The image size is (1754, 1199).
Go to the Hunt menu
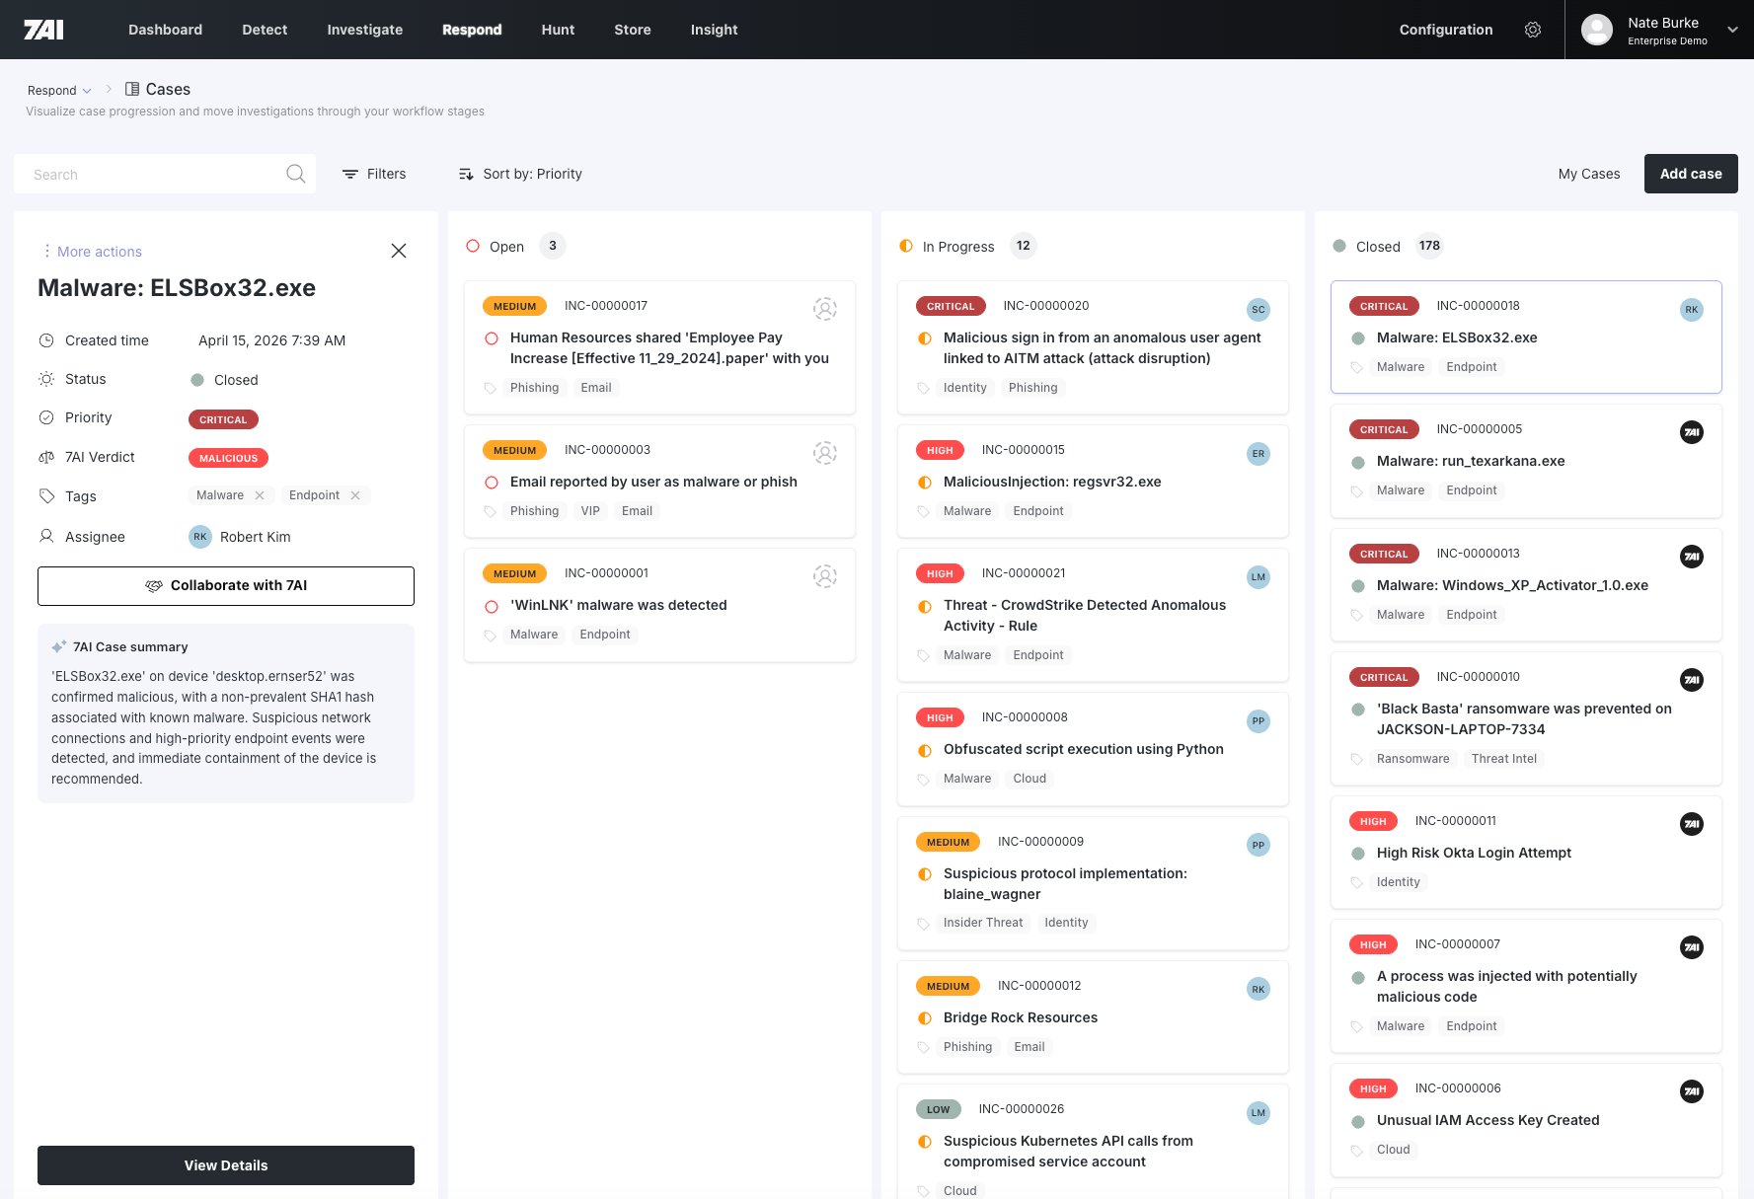[x=558, y=30]
